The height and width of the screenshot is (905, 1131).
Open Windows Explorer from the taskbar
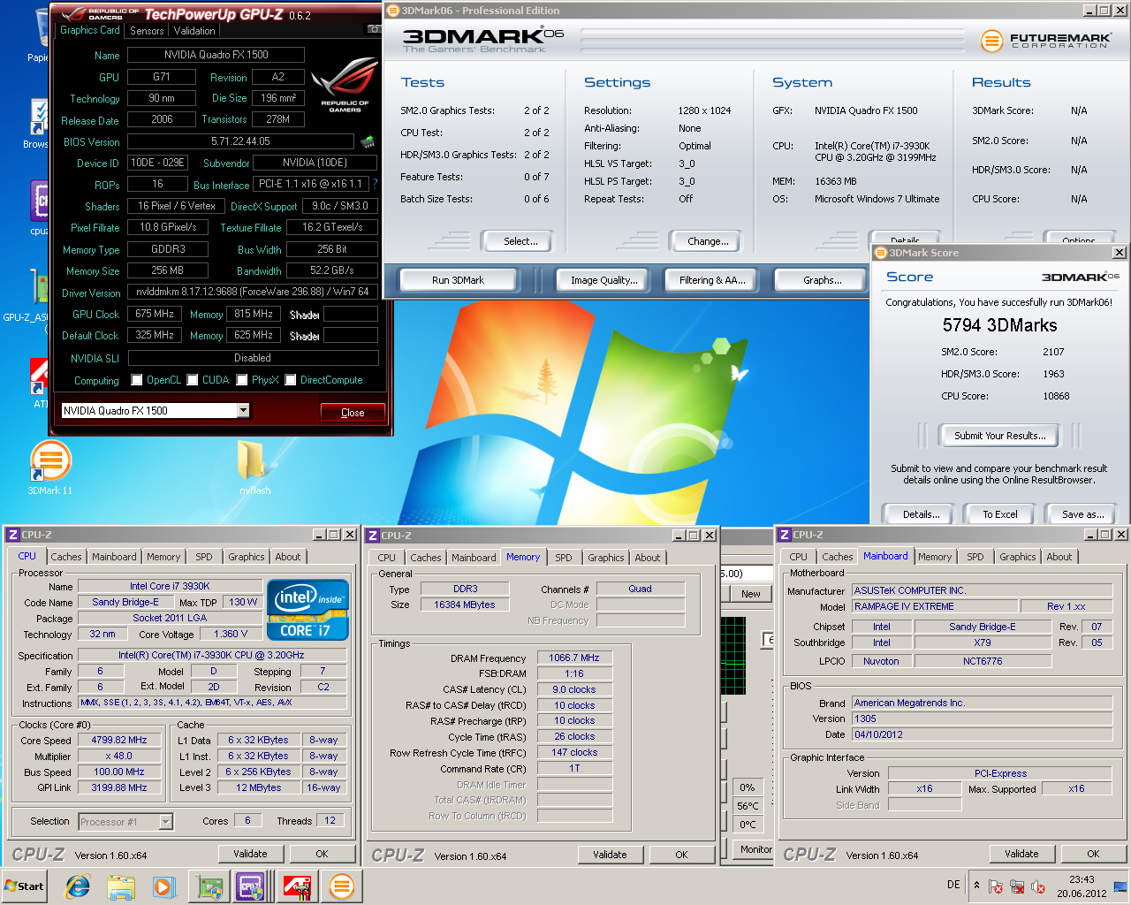coord(121,886)
